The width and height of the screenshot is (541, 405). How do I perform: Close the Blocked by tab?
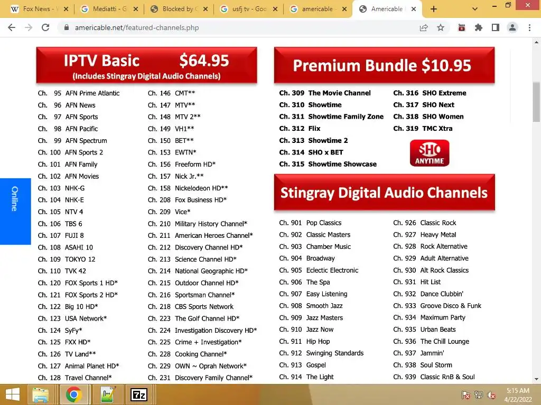click(206, 9)
